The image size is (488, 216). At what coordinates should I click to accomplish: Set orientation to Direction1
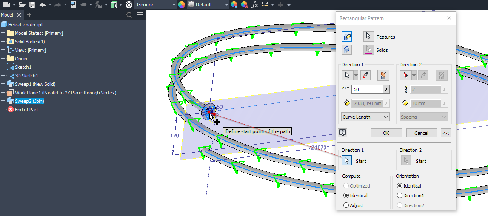tap(400, 196)
